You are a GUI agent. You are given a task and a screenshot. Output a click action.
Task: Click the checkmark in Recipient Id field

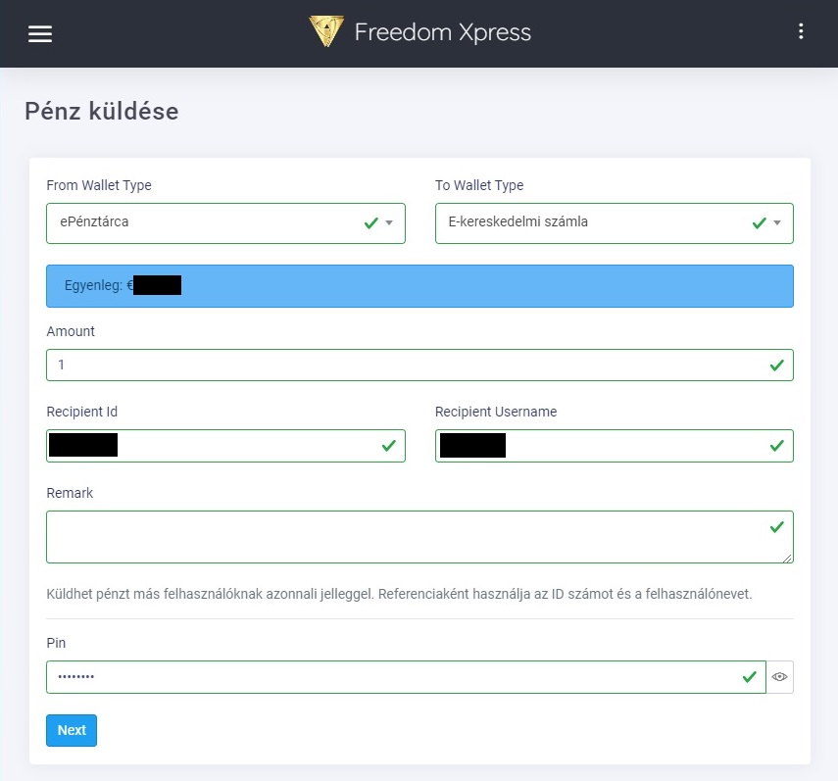coord(389,446)
